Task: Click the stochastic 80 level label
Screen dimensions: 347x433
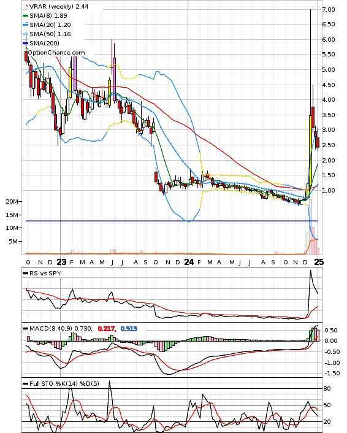Action: coord(327,389)
